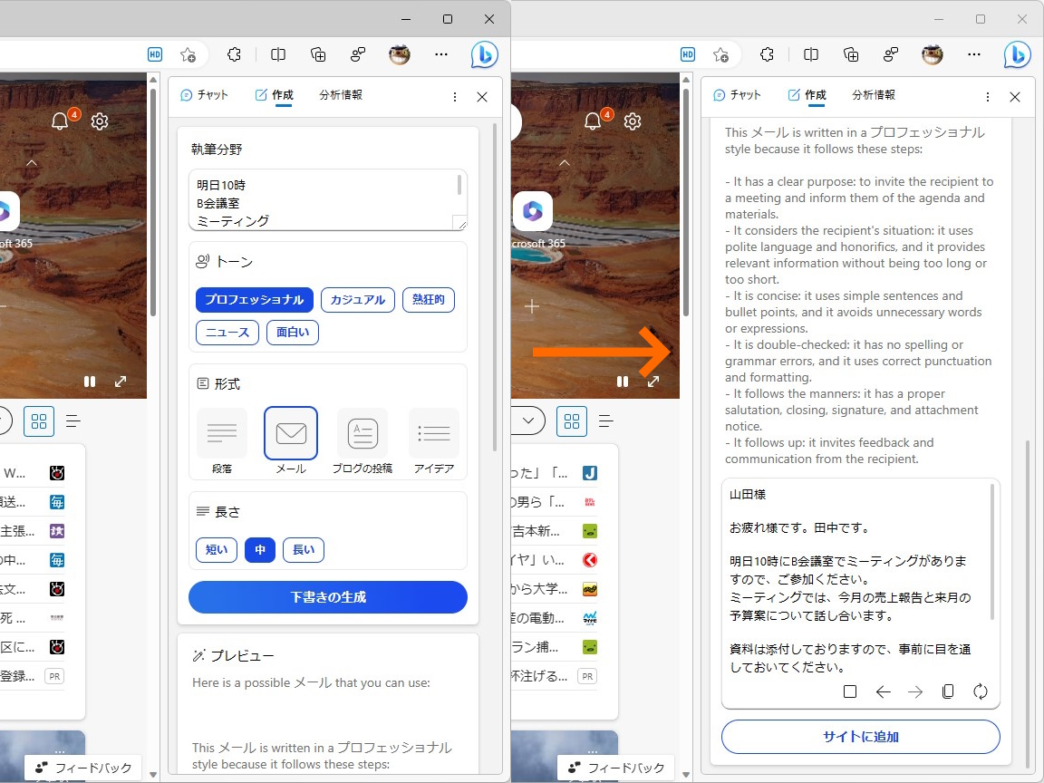
Task: Open the Edge browser overflow menu
Action: (x=441, y=54)
